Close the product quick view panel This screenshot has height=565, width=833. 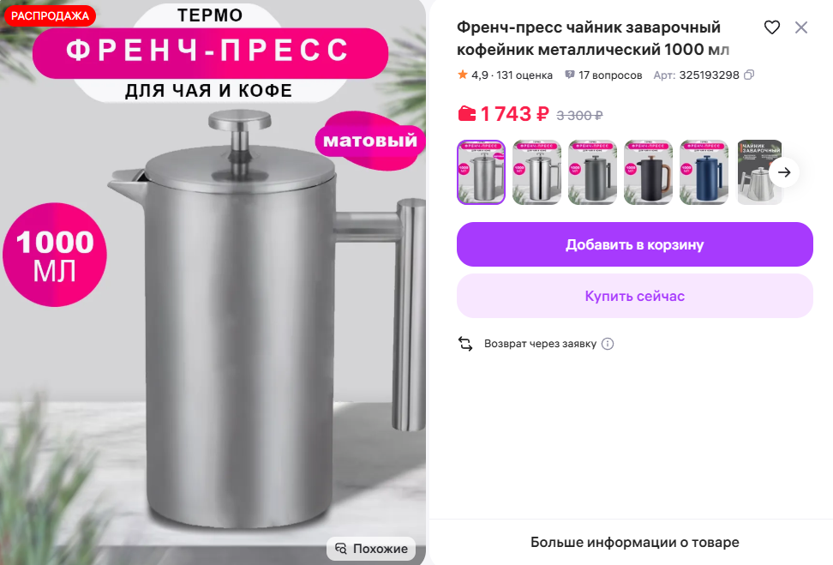tap(801, 27)
